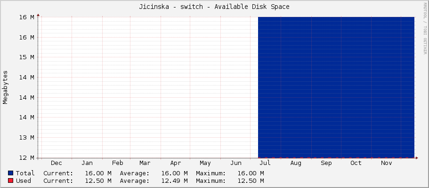The image size is (429, 188).
Task: Select the Jul label on time axis
Action: (265, 163)
